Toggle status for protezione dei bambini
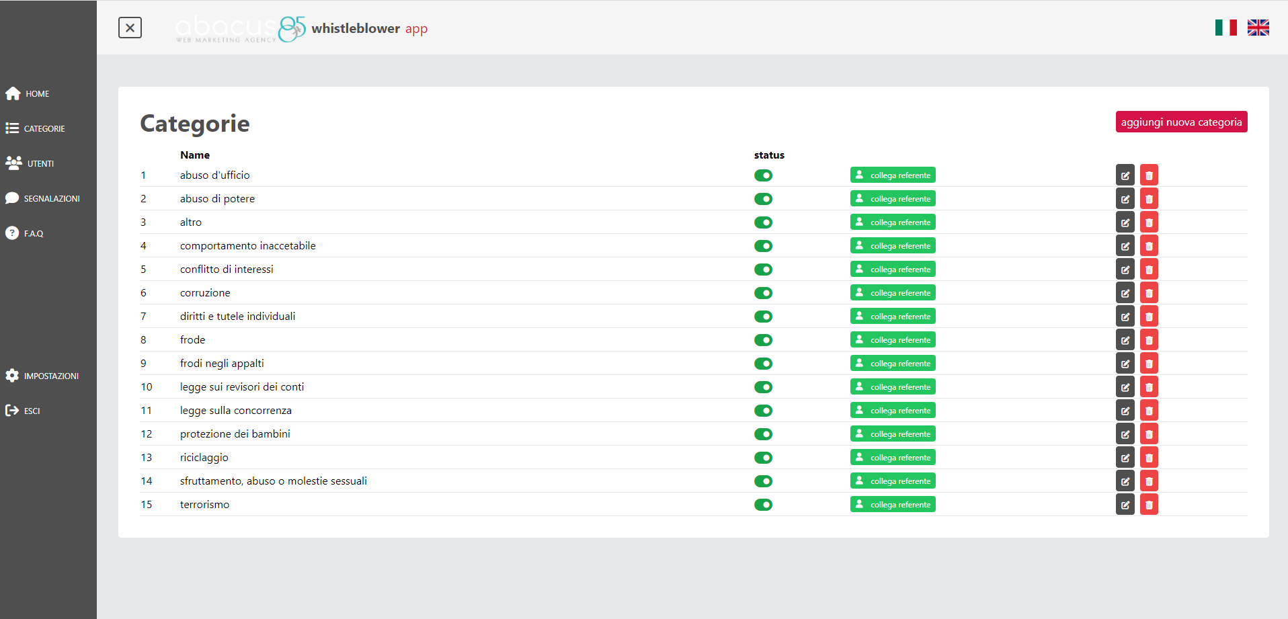 [x=763, y=434]
